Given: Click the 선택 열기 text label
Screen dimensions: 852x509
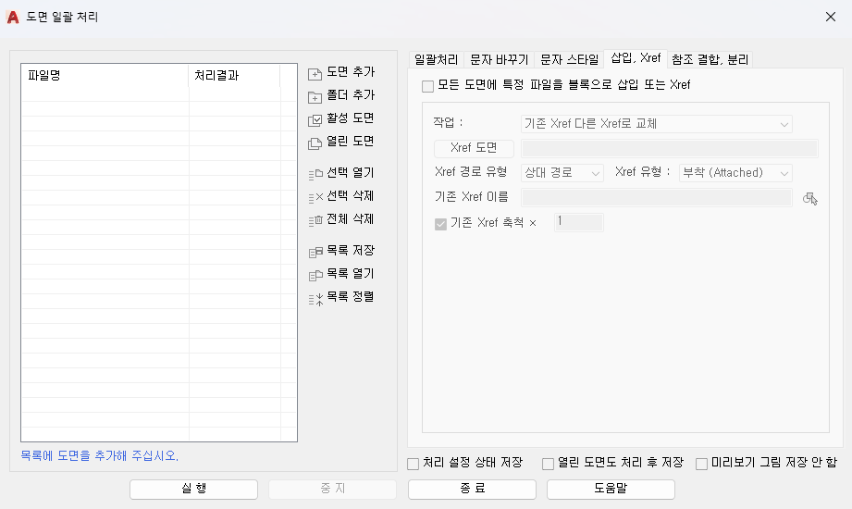Looking at the screenshot, I should [351, 173].
